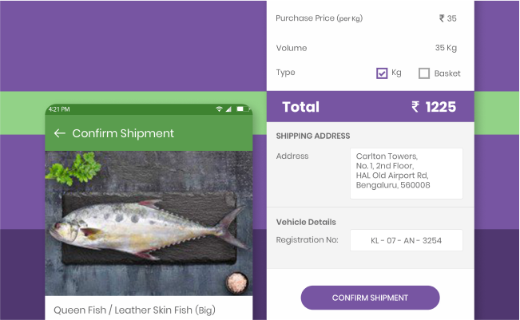Click the 35 Kg volume value
The width and height of the screenshot is (520, 320).
[x=446, y=48]
